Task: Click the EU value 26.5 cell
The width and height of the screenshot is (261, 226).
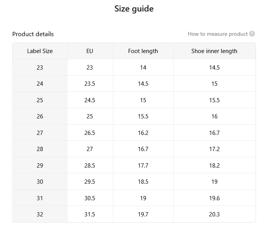Action: pos(90,133)
